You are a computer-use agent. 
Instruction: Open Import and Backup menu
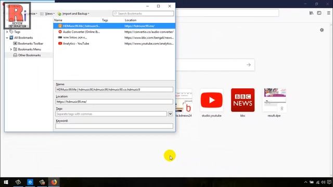coord(73,14)
